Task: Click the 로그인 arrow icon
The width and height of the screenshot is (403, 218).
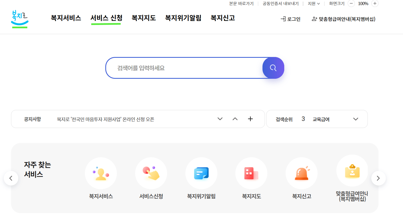Action: (283, 19)
